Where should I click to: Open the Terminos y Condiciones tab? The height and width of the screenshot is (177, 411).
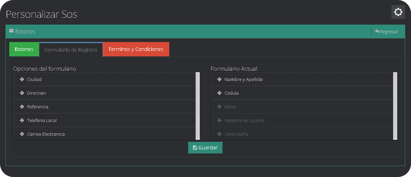pyautogui.click(x=136, y=49)
